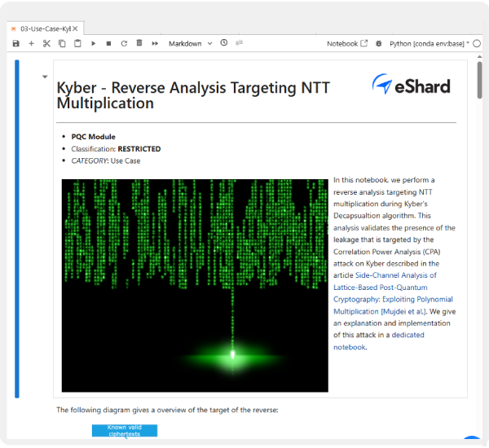Click the green matrix code image
Image resolution: width=489 pixels, height=448 pixels.
click(195, 286)
